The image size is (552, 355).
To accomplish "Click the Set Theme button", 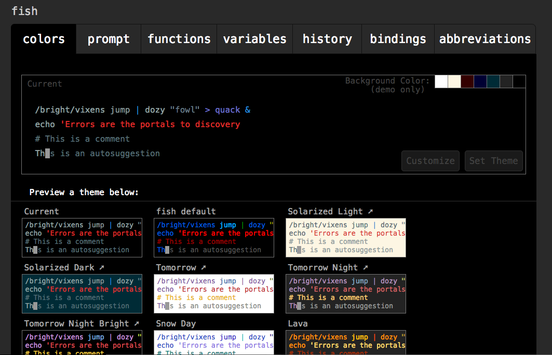I will coord(493,161).
